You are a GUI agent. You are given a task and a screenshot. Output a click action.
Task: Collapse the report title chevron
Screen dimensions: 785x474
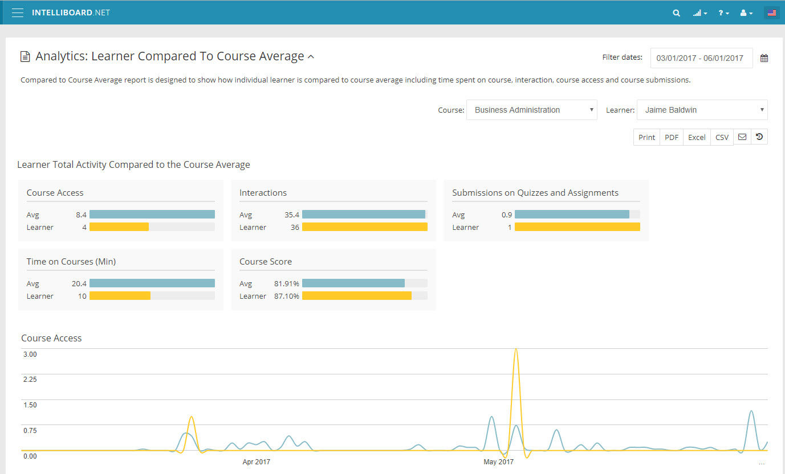tap(311, 56)
